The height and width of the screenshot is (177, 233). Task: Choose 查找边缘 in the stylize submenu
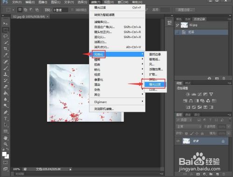(155, 54)
